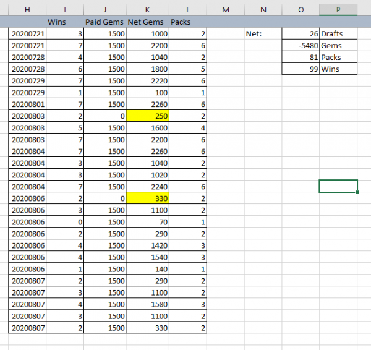The image size is (371, 350).
Task: Select the yellow highlighted cell showing 250
Action: 147,116
